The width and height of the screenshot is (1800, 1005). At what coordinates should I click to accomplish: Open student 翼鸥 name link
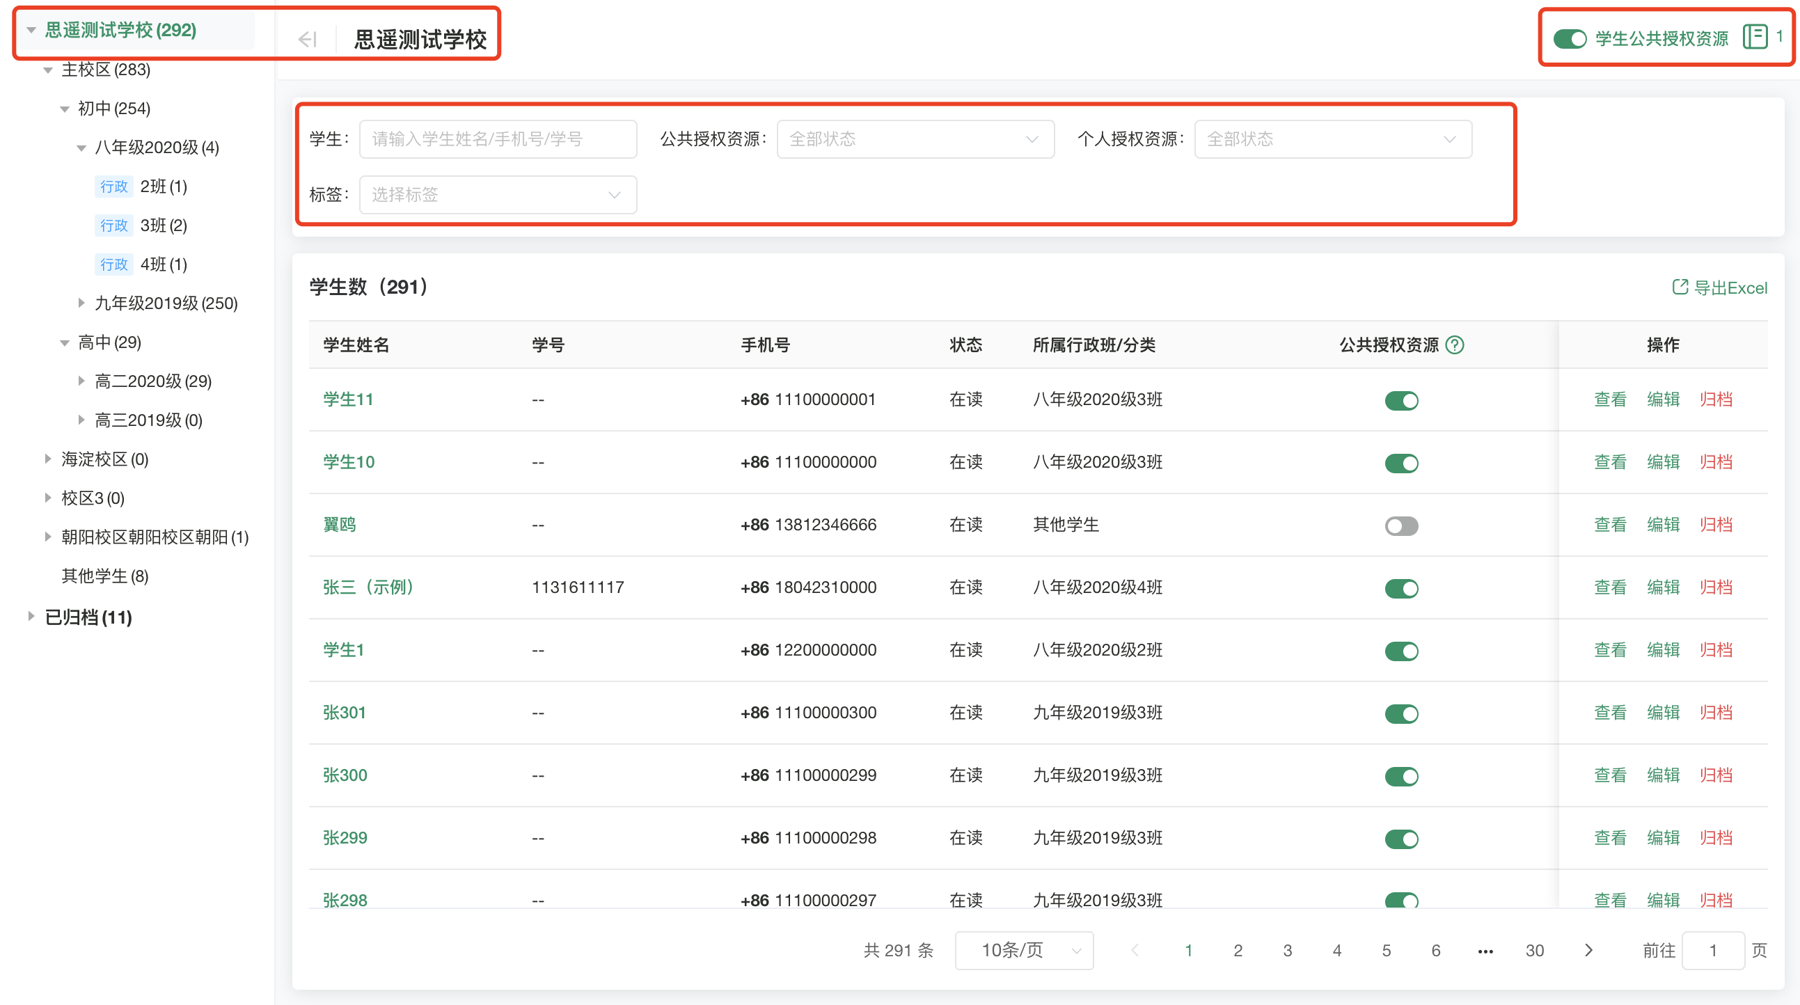coord(339,525)
